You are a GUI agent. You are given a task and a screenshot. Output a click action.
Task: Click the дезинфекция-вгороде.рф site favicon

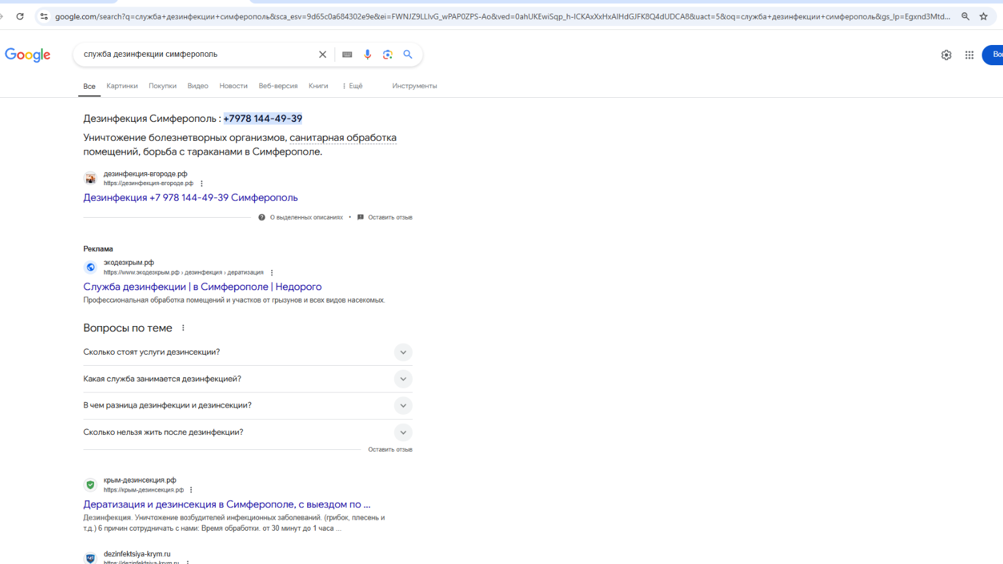pyautogui.click(x=91, y=179)
